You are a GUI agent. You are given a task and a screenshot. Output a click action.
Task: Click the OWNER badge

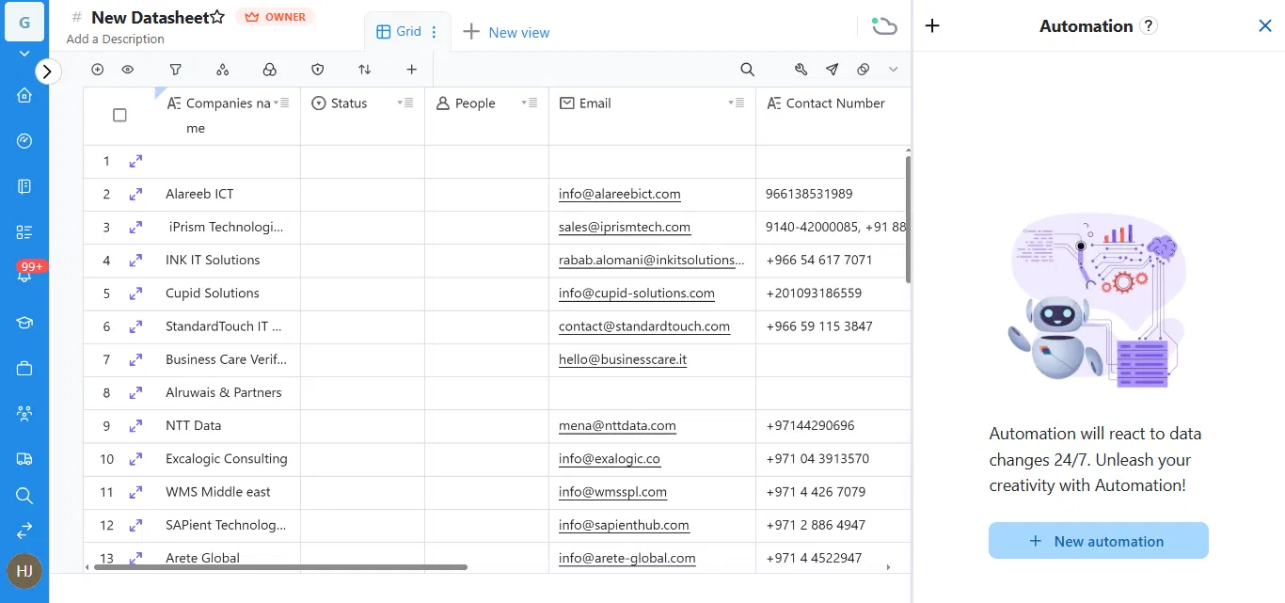tap(275, 17)
